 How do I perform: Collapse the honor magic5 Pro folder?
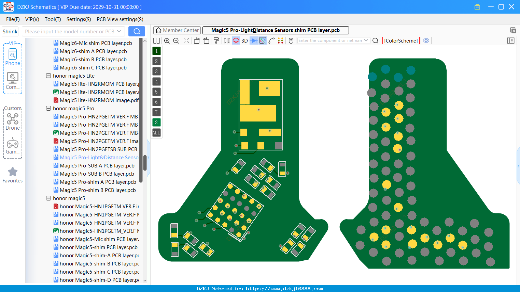[x=48, y=108]
